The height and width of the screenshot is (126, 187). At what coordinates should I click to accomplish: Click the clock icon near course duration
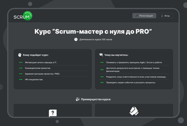76,39
